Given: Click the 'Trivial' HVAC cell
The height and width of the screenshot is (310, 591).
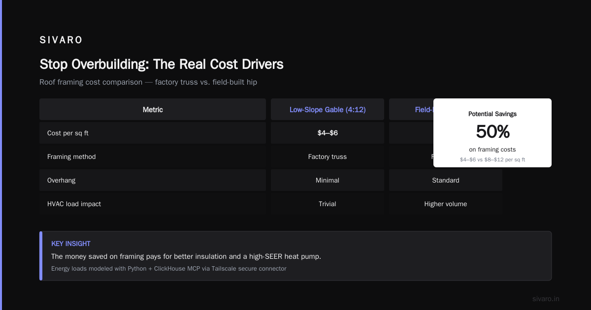Looking at the screenshot, I should click(x=328, y=204).
